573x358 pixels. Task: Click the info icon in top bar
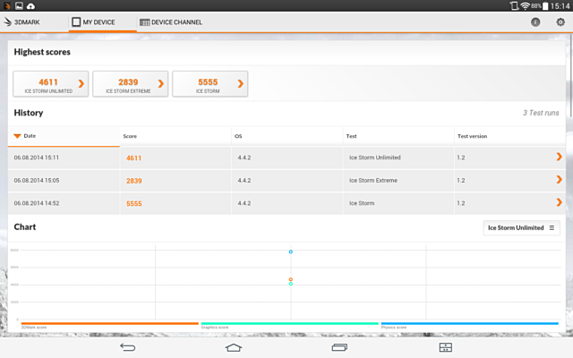point(535,22)
